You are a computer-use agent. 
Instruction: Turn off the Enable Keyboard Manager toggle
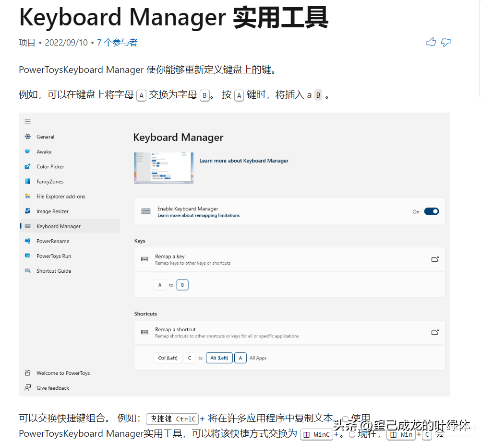431,211
